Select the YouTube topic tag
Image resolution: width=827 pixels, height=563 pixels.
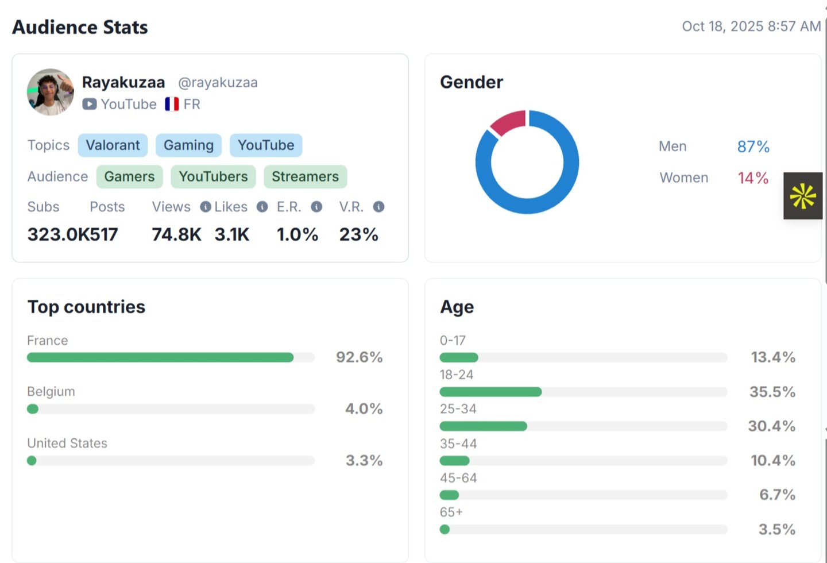click(266, 145)
